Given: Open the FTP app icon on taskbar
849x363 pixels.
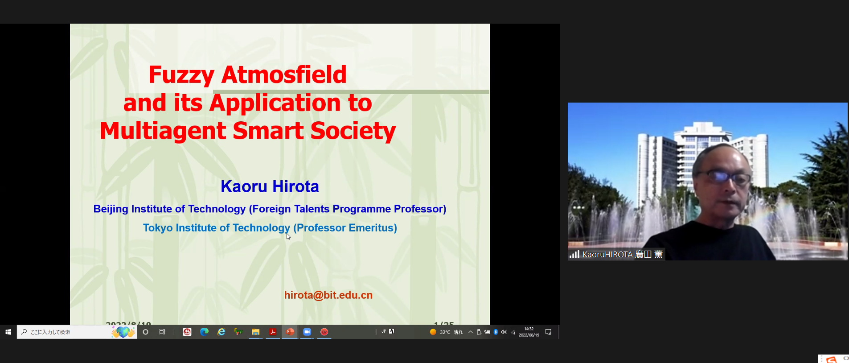Looking at the screenshot, I should (x=238, y=332).
